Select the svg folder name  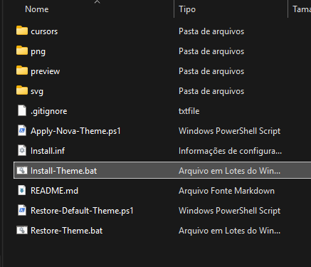point(37,91)
